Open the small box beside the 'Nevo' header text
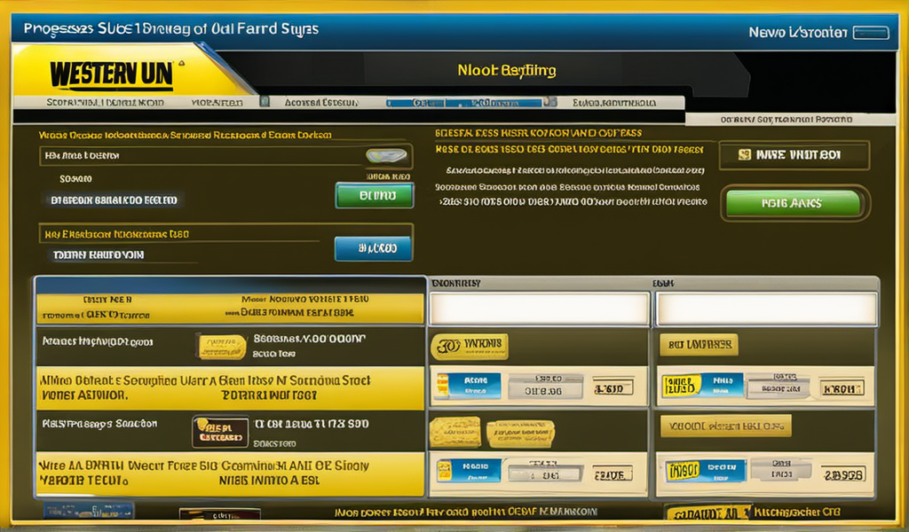 click(x=870, y=33)
